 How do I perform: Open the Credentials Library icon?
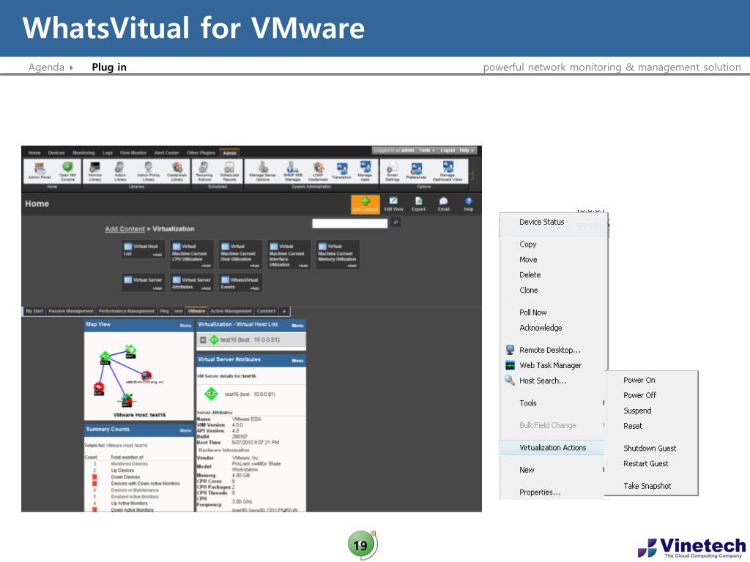pos(177,170)
